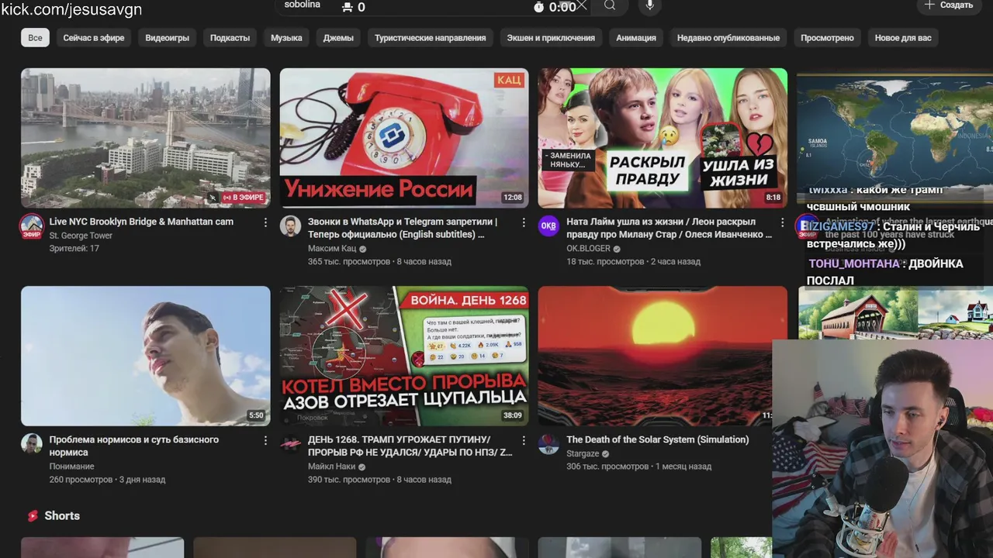Screen dimensions: 993x558
Task: Open title Live NYC Brooklyn Bridge & Manhattan cam
Action: (x=141, y=222)
